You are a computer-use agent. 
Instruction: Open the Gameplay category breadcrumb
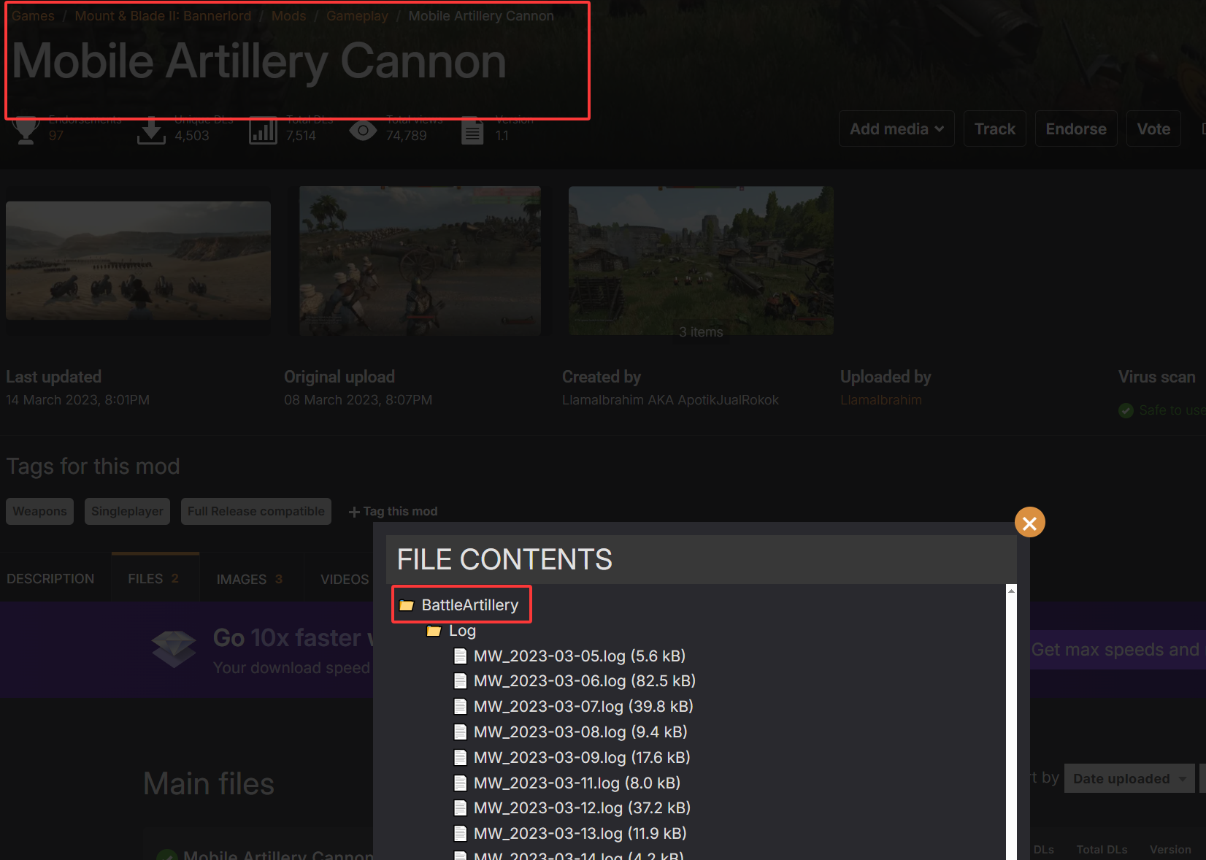[x=357, y=16]
